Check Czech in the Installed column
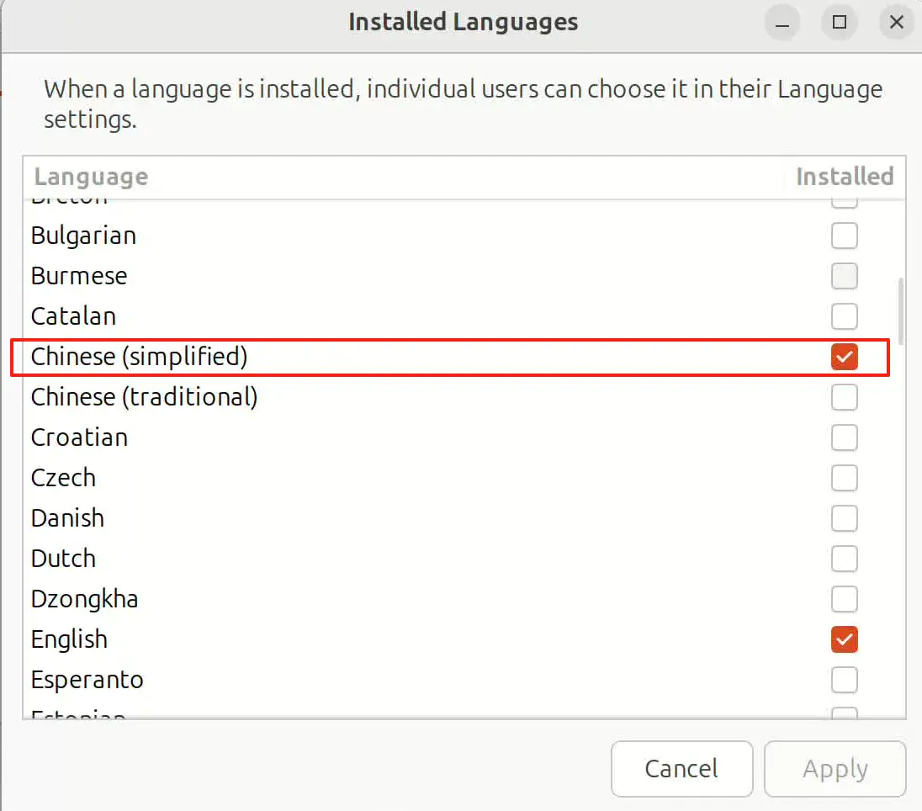922x811 pixels. (844, 478)
